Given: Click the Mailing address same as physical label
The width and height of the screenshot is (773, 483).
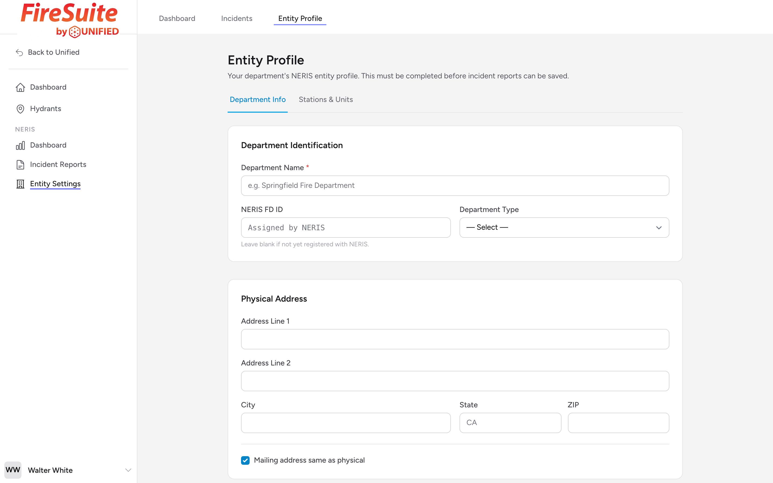Looking at the screenshot, I should pos(309,460).
